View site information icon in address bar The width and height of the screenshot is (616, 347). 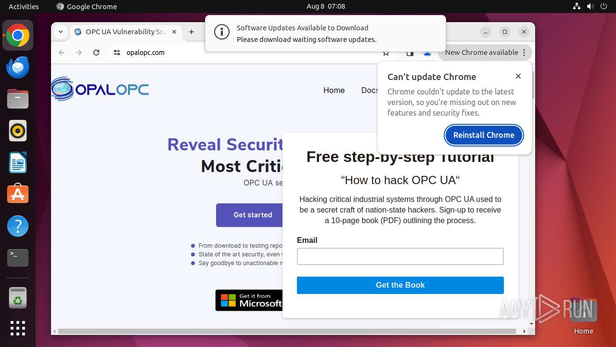[x=117, y=53]
